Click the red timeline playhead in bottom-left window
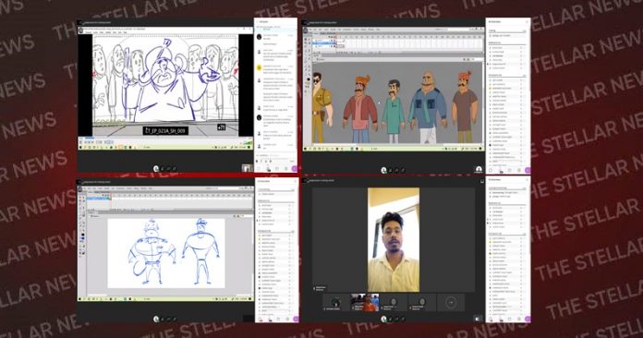 coord(111,196)
